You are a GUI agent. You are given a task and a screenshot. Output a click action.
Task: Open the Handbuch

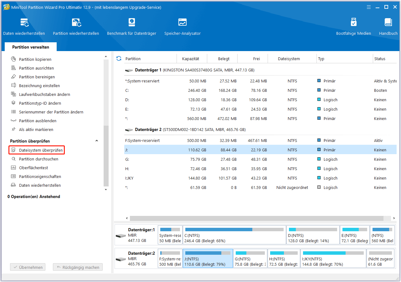[x=388, y=27]
